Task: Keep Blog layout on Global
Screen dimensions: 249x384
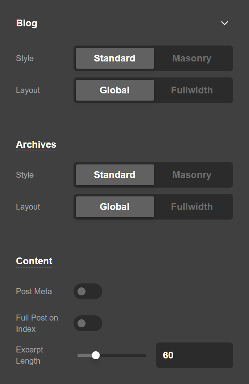Action: (114, 90)
